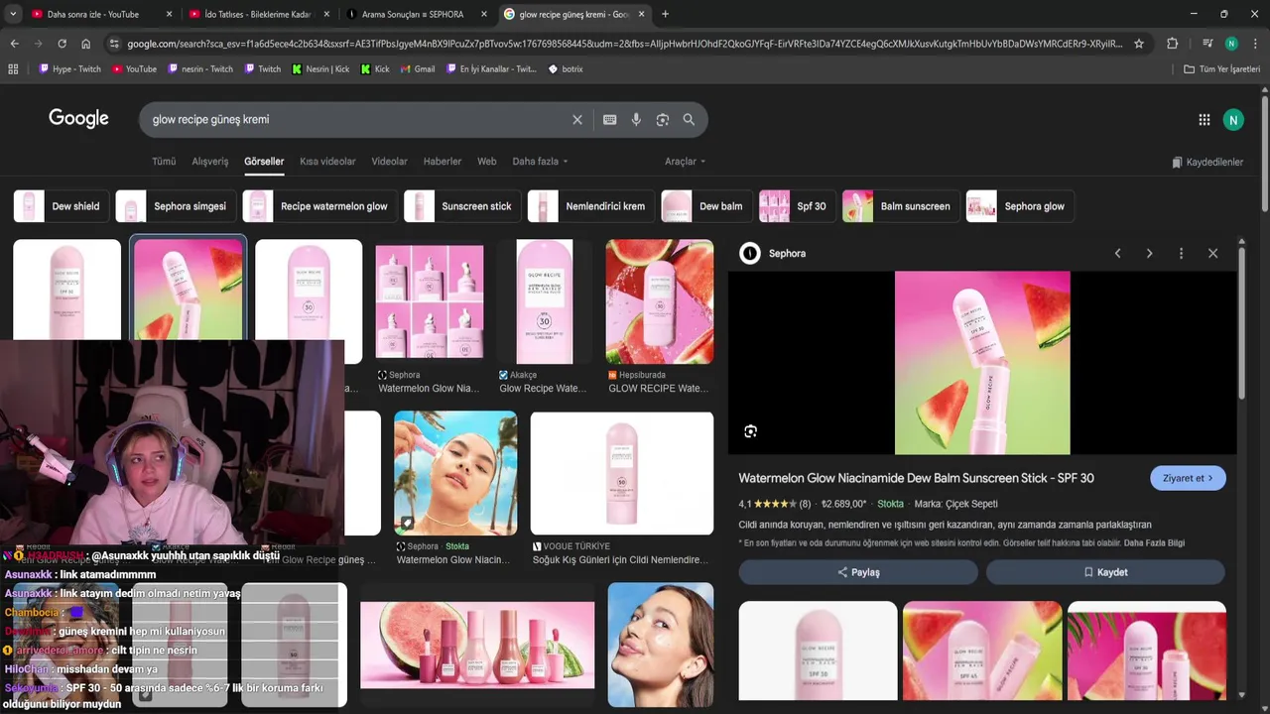Click the browser address bar URL
The height and width of the screenshot is (714, 1270).
click(x=625, y=44)
